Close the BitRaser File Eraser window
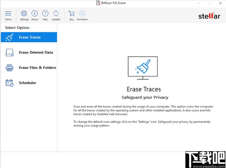 tap(220, 3)
